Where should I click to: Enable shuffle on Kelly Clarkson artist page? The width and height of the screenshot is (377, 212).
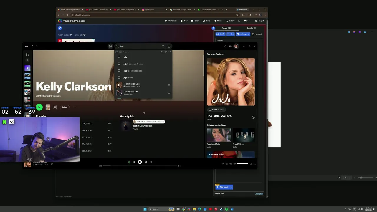coord(55,107)
